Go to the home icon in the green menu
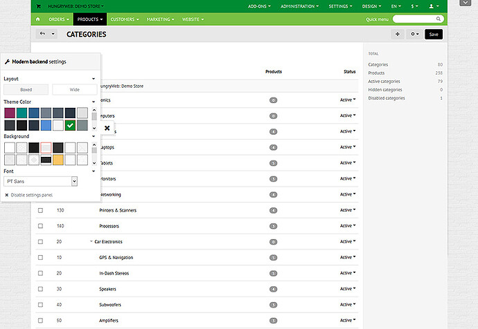Viewport: 478px width, 329px height. tap(38, 19)
